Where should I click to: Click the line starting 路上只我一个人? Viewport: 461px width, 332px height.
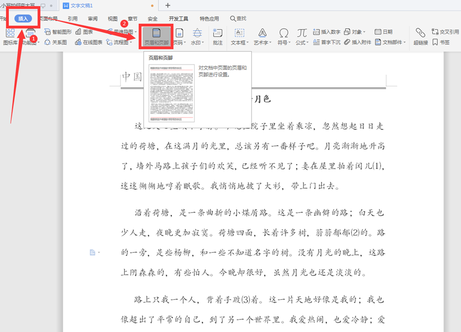259,299
